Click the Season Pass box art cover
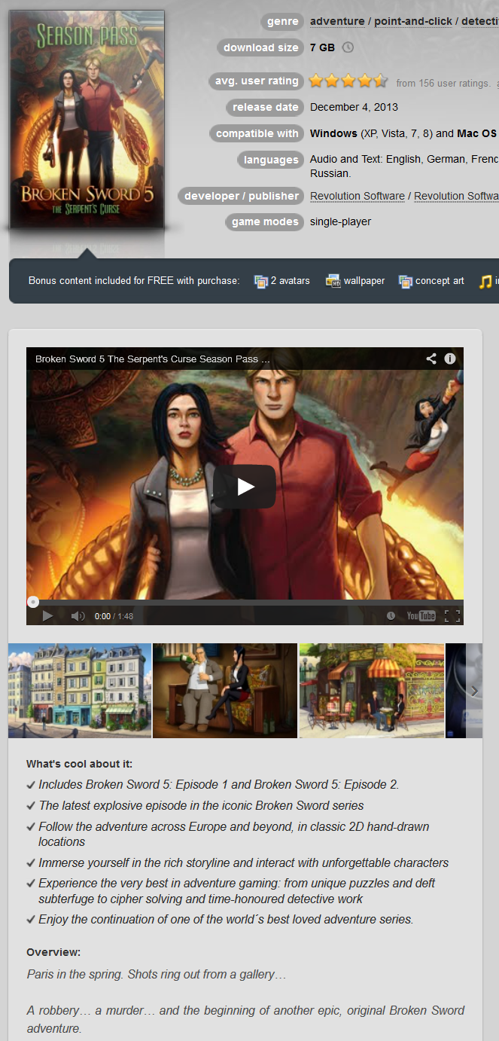 (x=87, y=119)
